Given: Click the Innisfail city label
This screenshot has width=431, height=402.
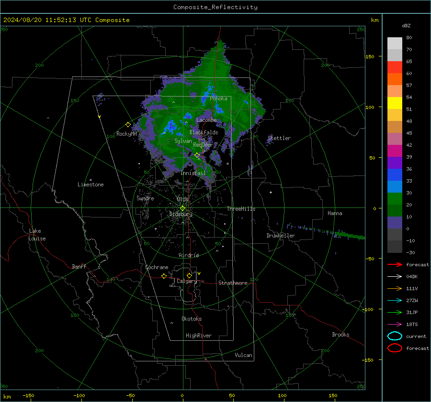Looking at the screenshot, I should (193, 173).
